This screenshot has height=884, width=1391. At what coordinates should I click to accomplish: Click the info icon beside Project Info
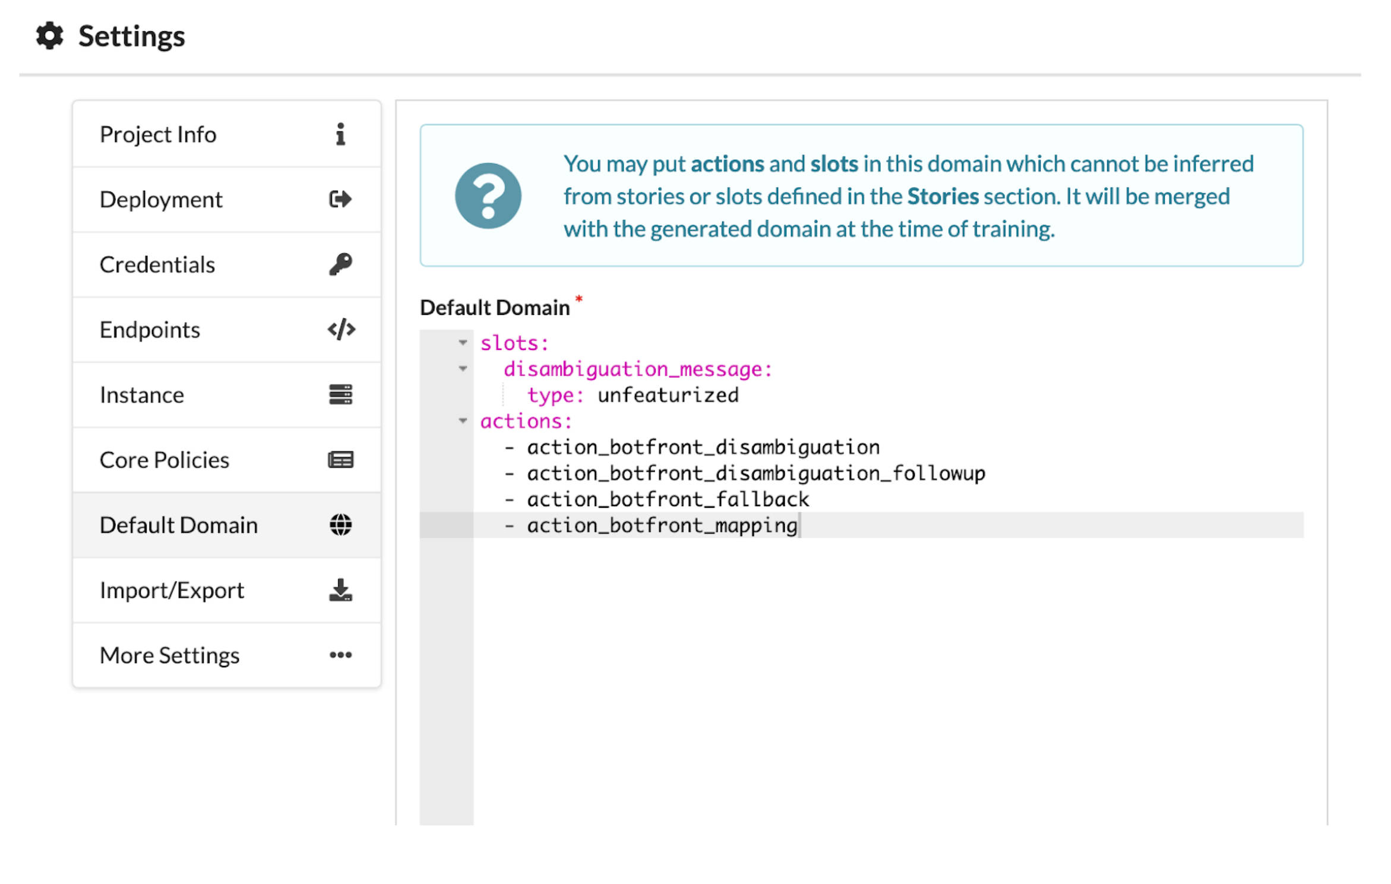point(340,134)
